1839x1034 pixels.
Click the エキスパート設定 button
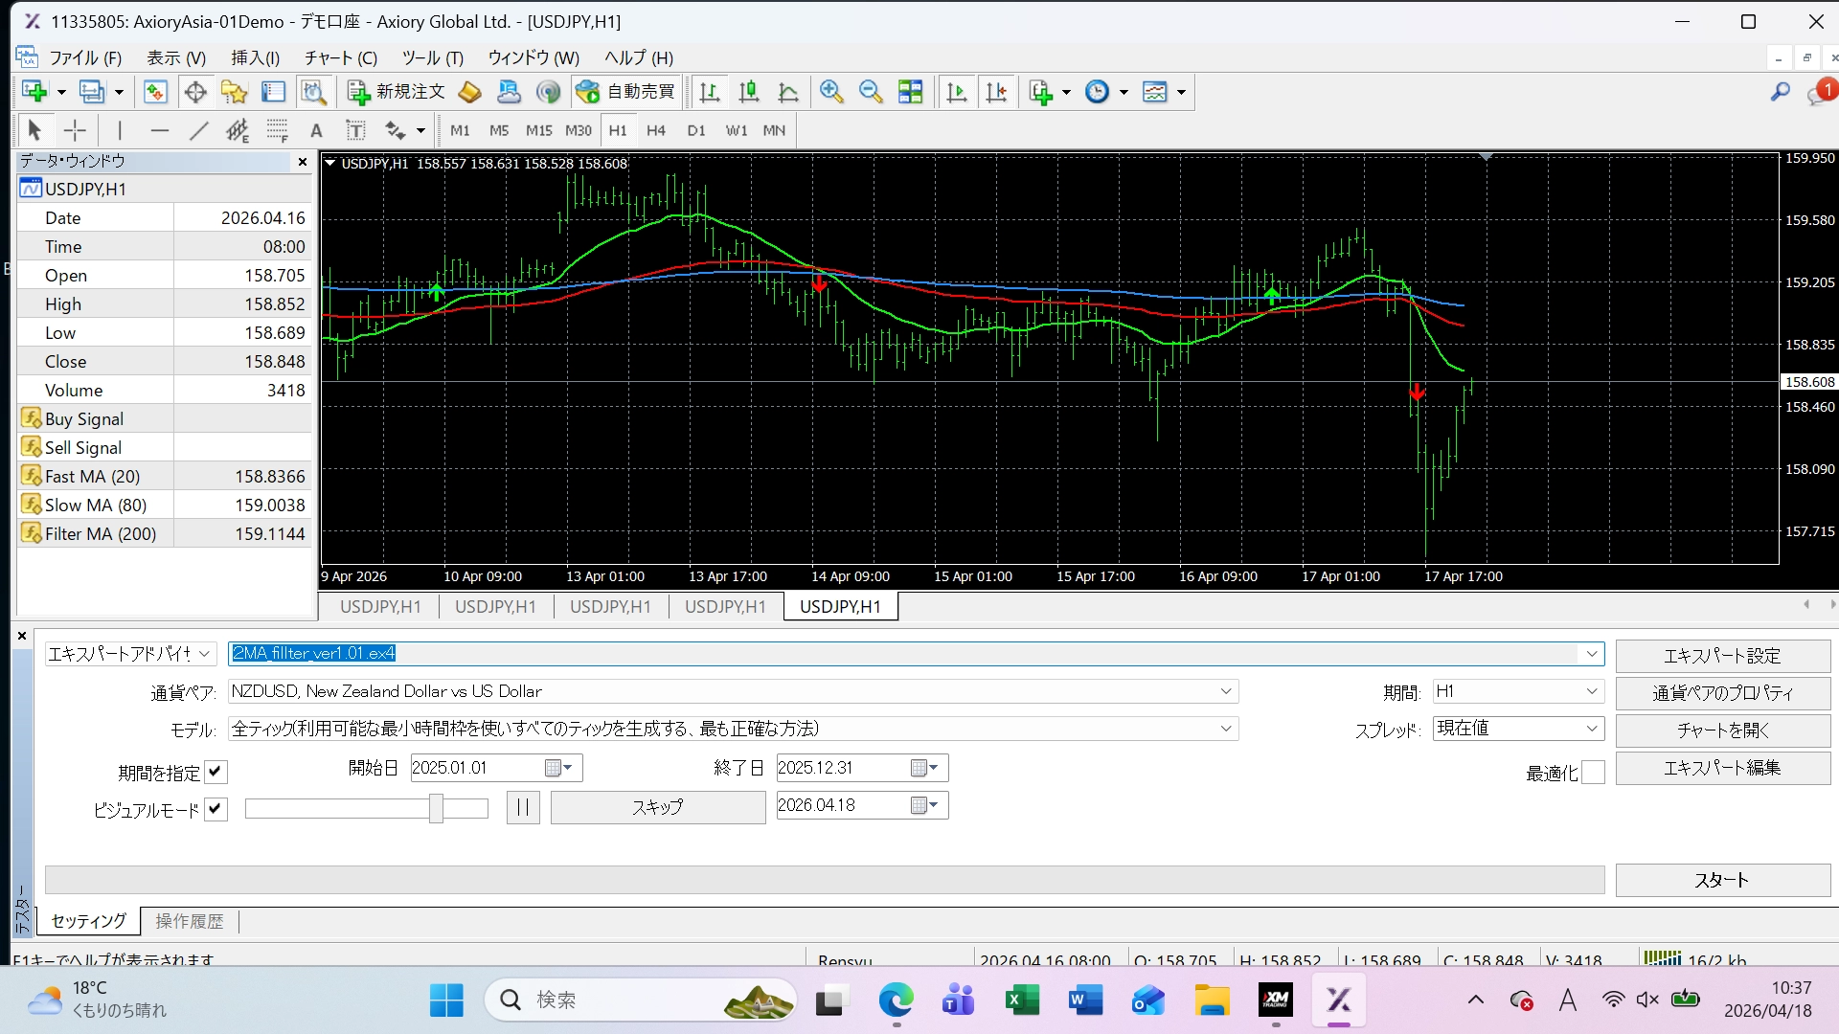(1721, 656)
